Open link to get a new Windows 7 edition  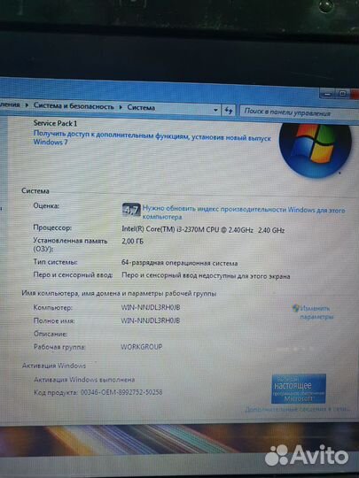[152, 138]
